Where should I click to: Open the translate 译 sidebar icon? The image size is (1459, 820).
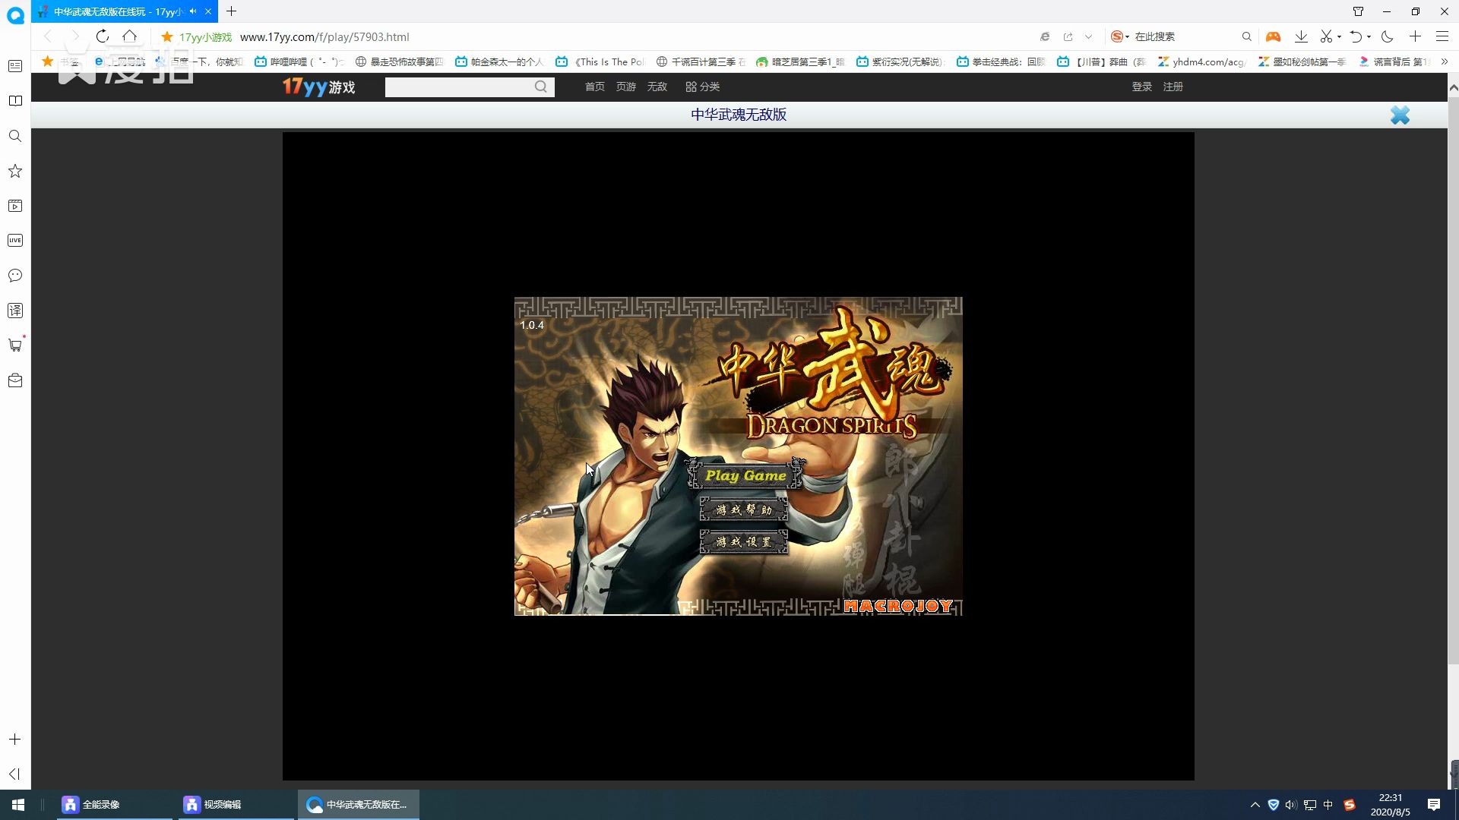pyautogui.click(x=15, y=311)
